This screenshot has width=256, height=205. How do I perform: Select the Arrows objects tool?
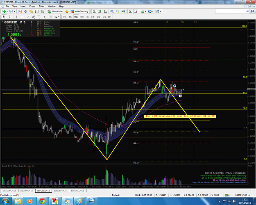click(56, 17)
